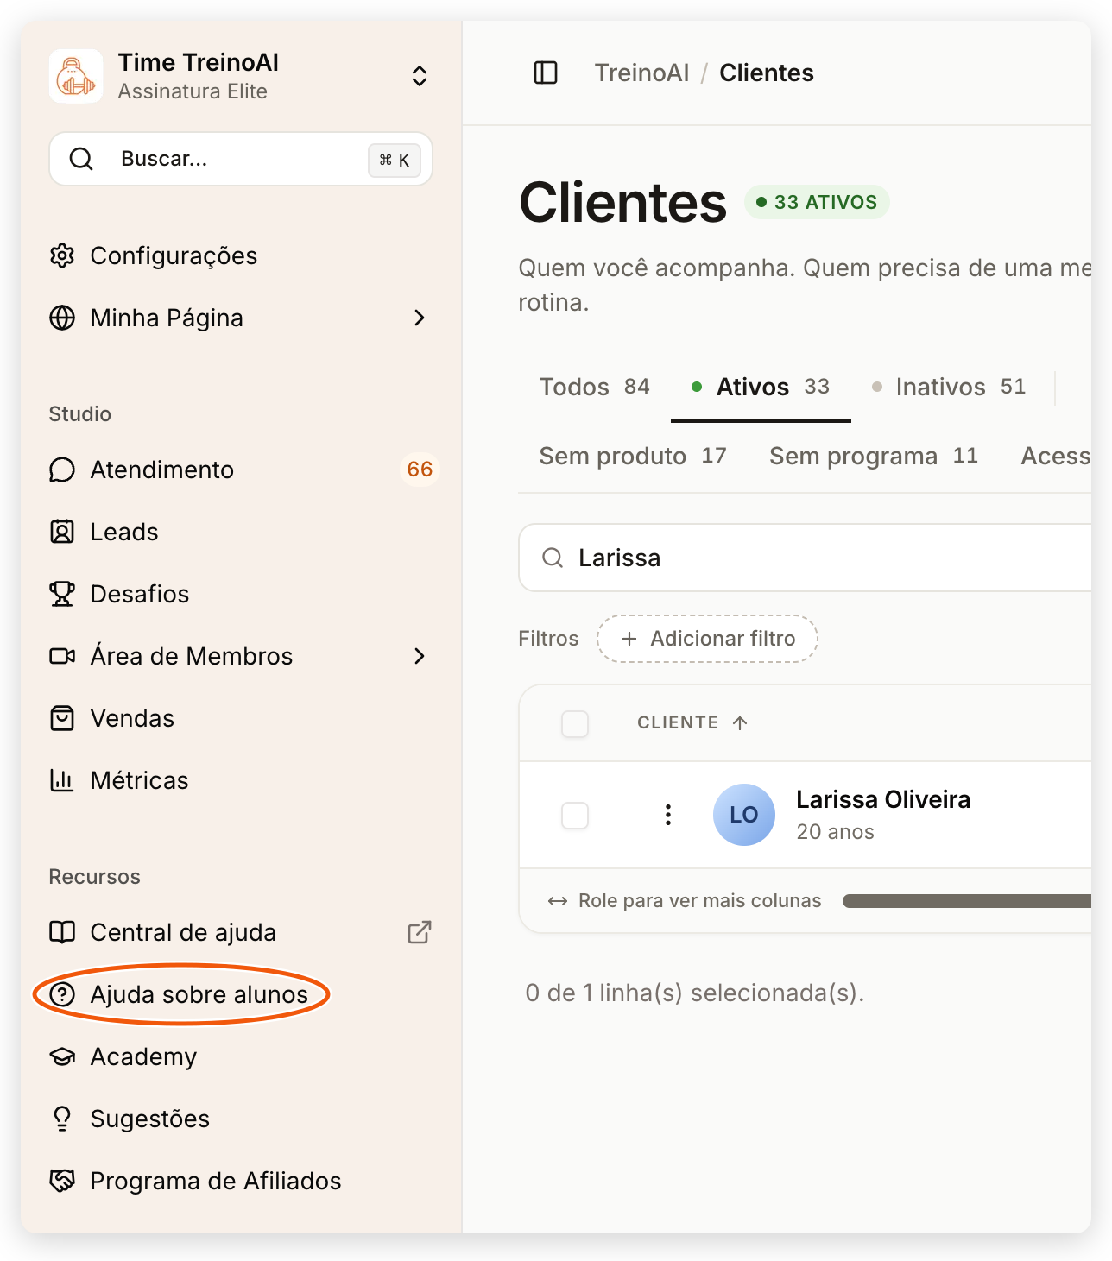The width and height of the screenshot is (1112, 1261).
Task: Toggle the sidebar panel icon
Action: pos(546,73)
